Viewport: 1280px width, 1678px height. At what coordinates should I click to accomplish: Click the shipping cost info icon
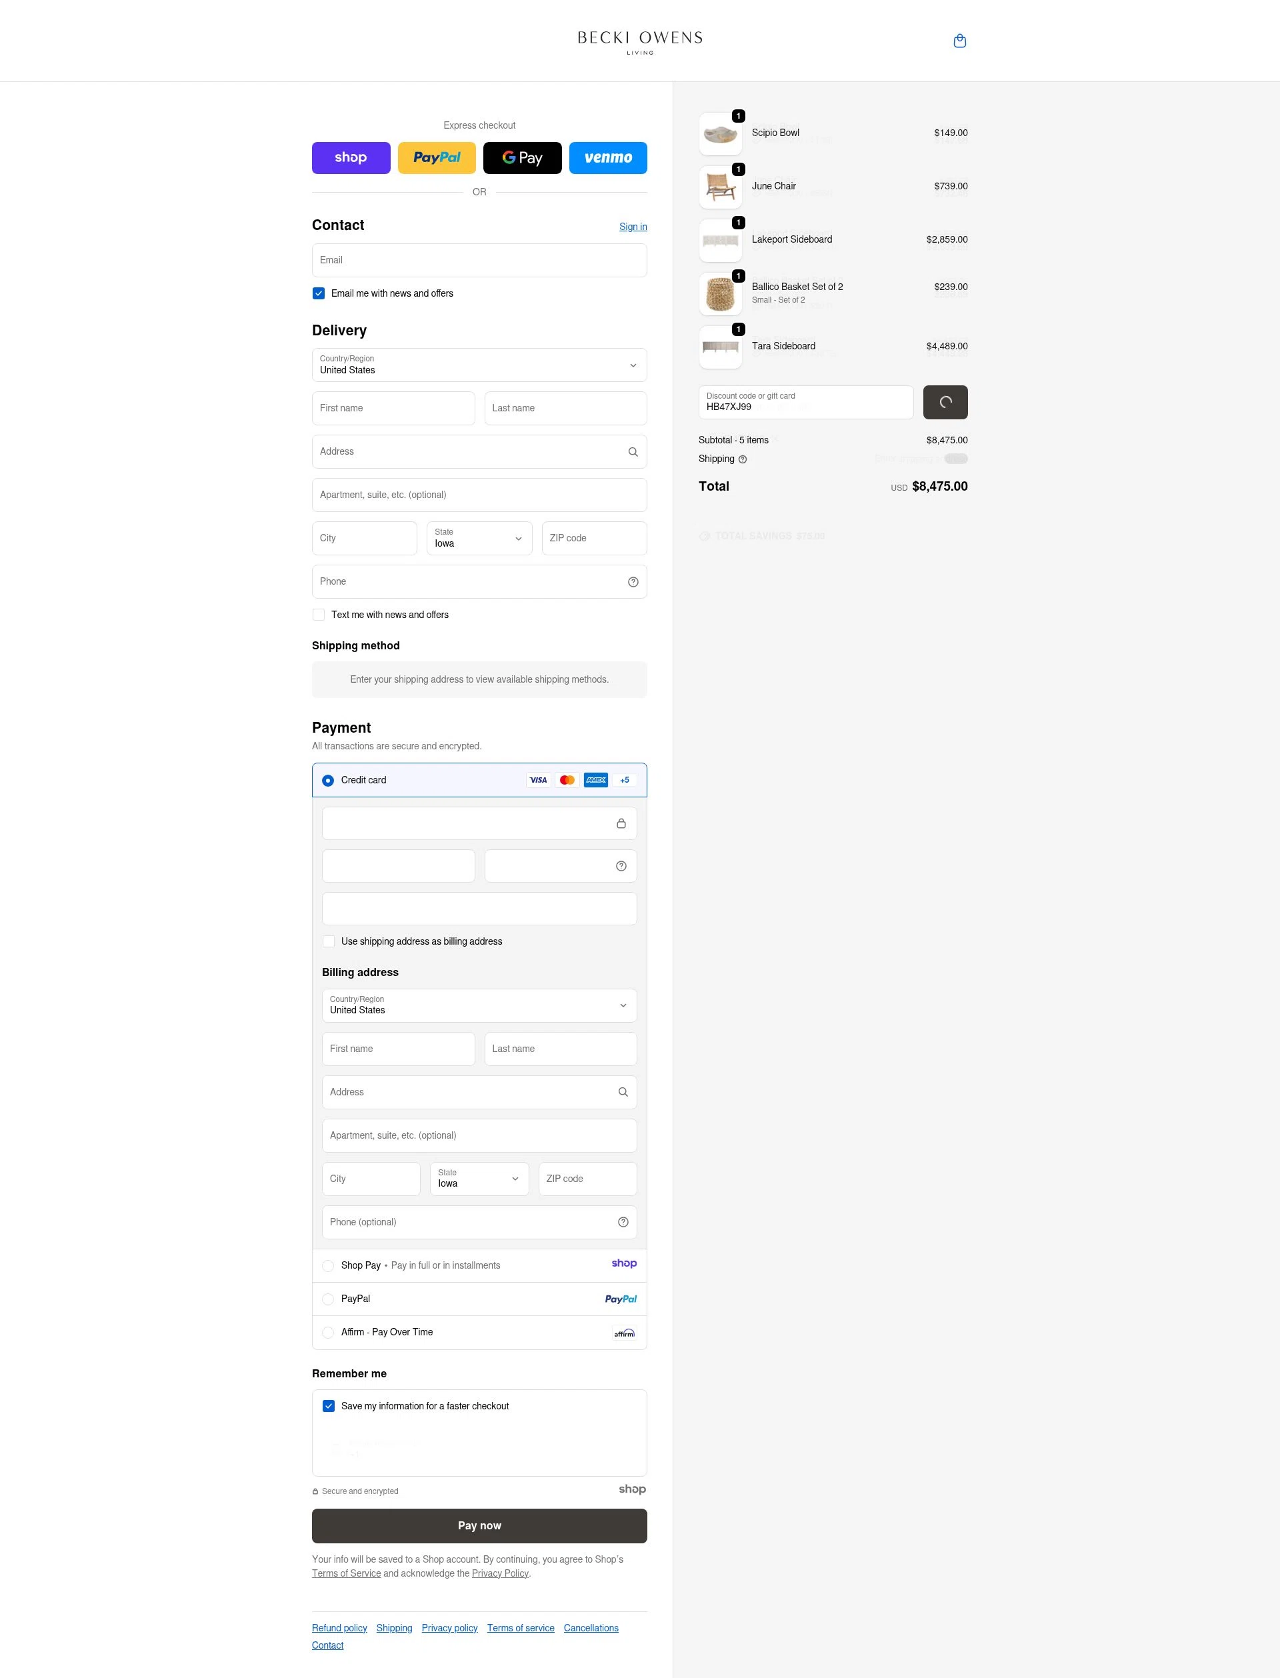(742, 459)
